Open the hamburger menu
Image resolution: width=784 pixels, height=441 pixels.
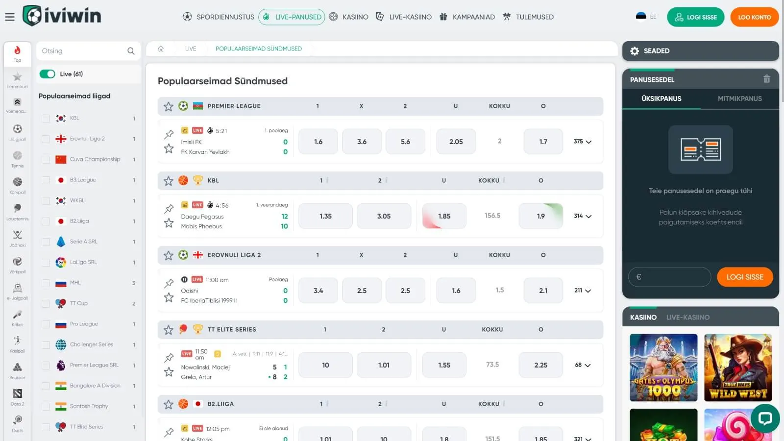(10, 17)
